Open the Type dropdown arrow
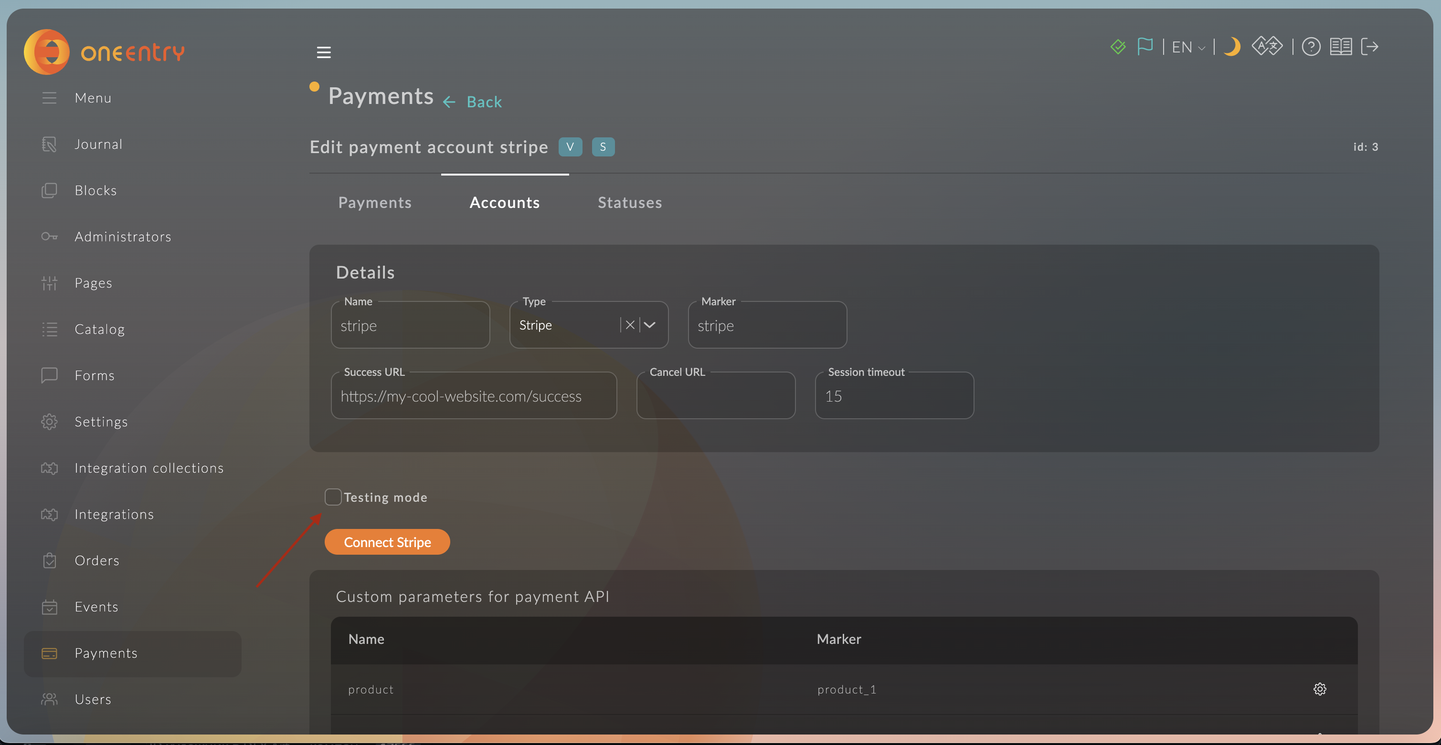This screenshot has width=1441, height=745. (x=649, y=325)
